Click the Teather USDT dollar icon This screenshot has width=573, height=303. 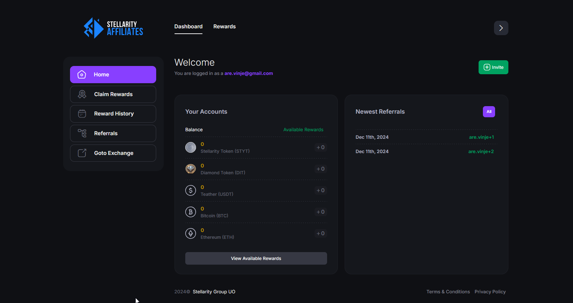tap(191, 190)
